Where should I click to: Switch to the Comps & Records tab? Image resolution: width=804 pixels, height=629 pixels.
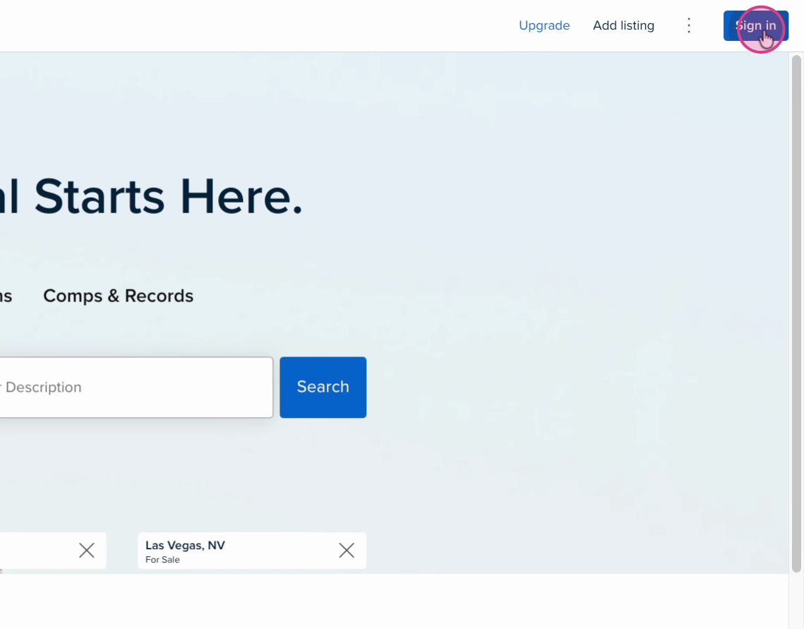(118, 296)
